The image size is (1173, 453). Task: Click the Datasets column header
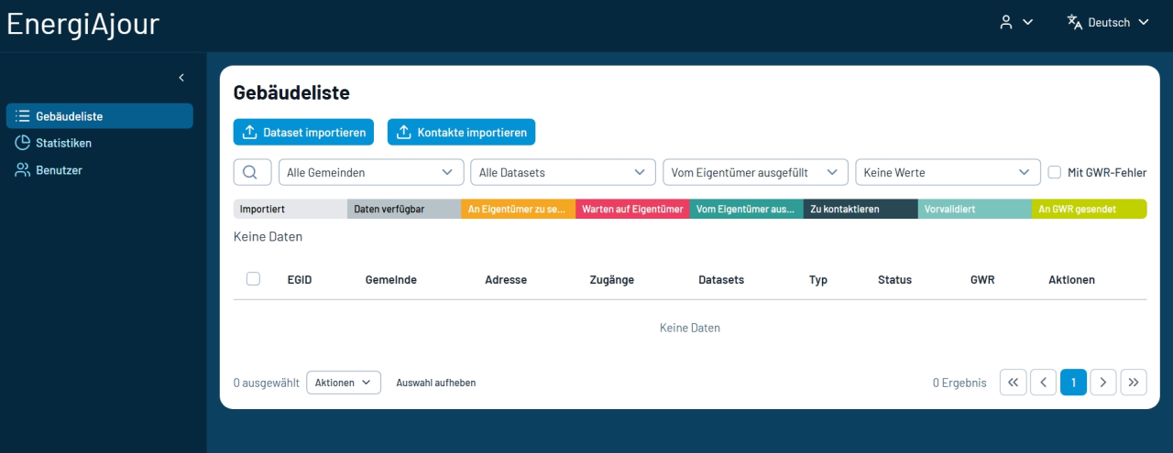click(x=721, y=280)
